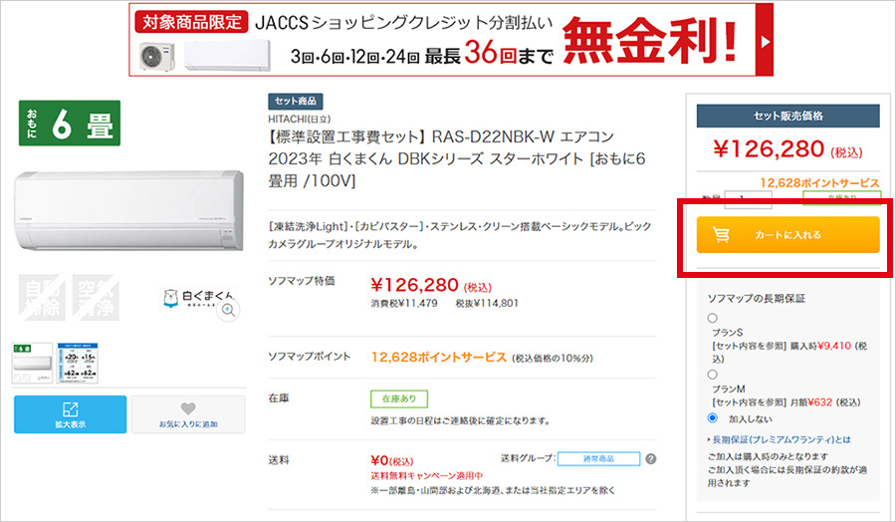Add item with カートに入れる button
896x522 pixels.
click(x=788, y=234)
